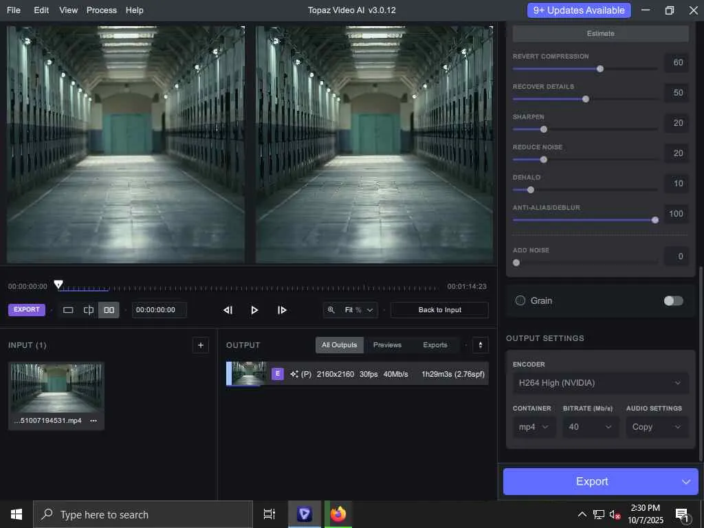Image resolution: width=704 pixels, height=528 pixels.
Task: Click the output sort order icon
Action: 481,345
